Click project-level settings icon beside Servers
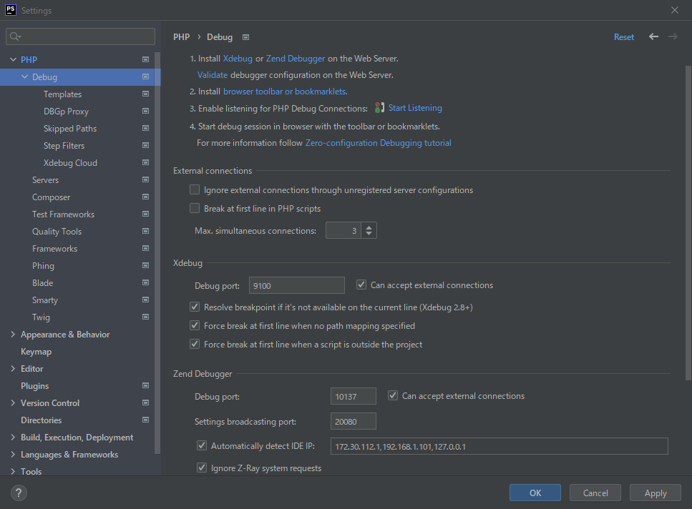The width and height of the screenshot is (692, 509). coord(145,180)
